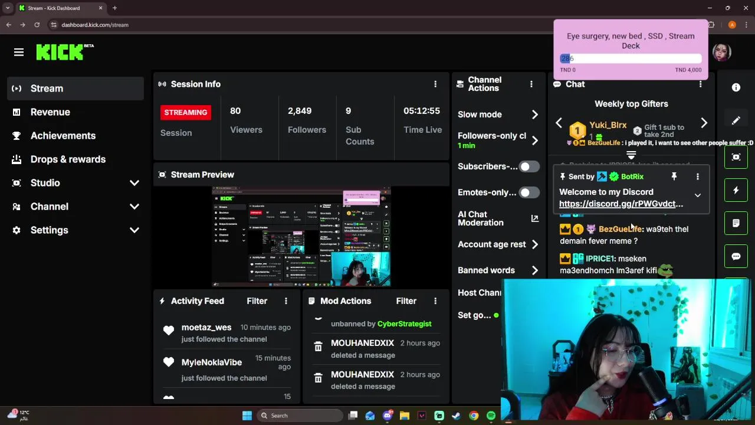Open the profile avatar menu

(x=722, y=52)
